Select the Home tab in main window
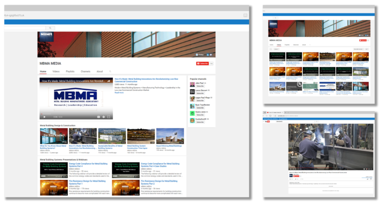Image resolution: width=384 pixels, height=207 pixels. click(x=43, y=71)
